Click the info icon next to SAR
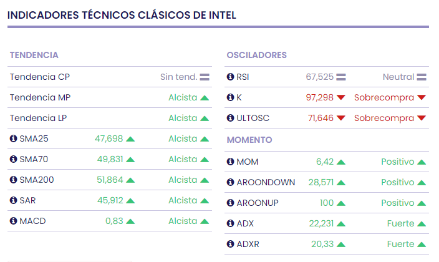 point(13,200)
